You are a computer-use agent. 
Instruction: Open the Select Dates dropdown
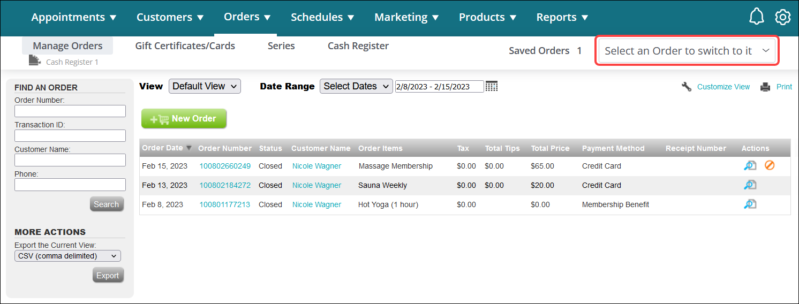(x=356, y=86)
